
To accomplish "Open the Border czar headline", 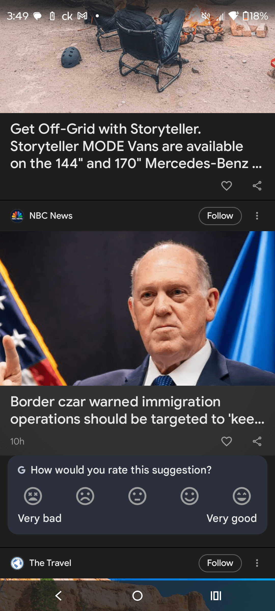I will pyautogui.click(x=137, y=410).
